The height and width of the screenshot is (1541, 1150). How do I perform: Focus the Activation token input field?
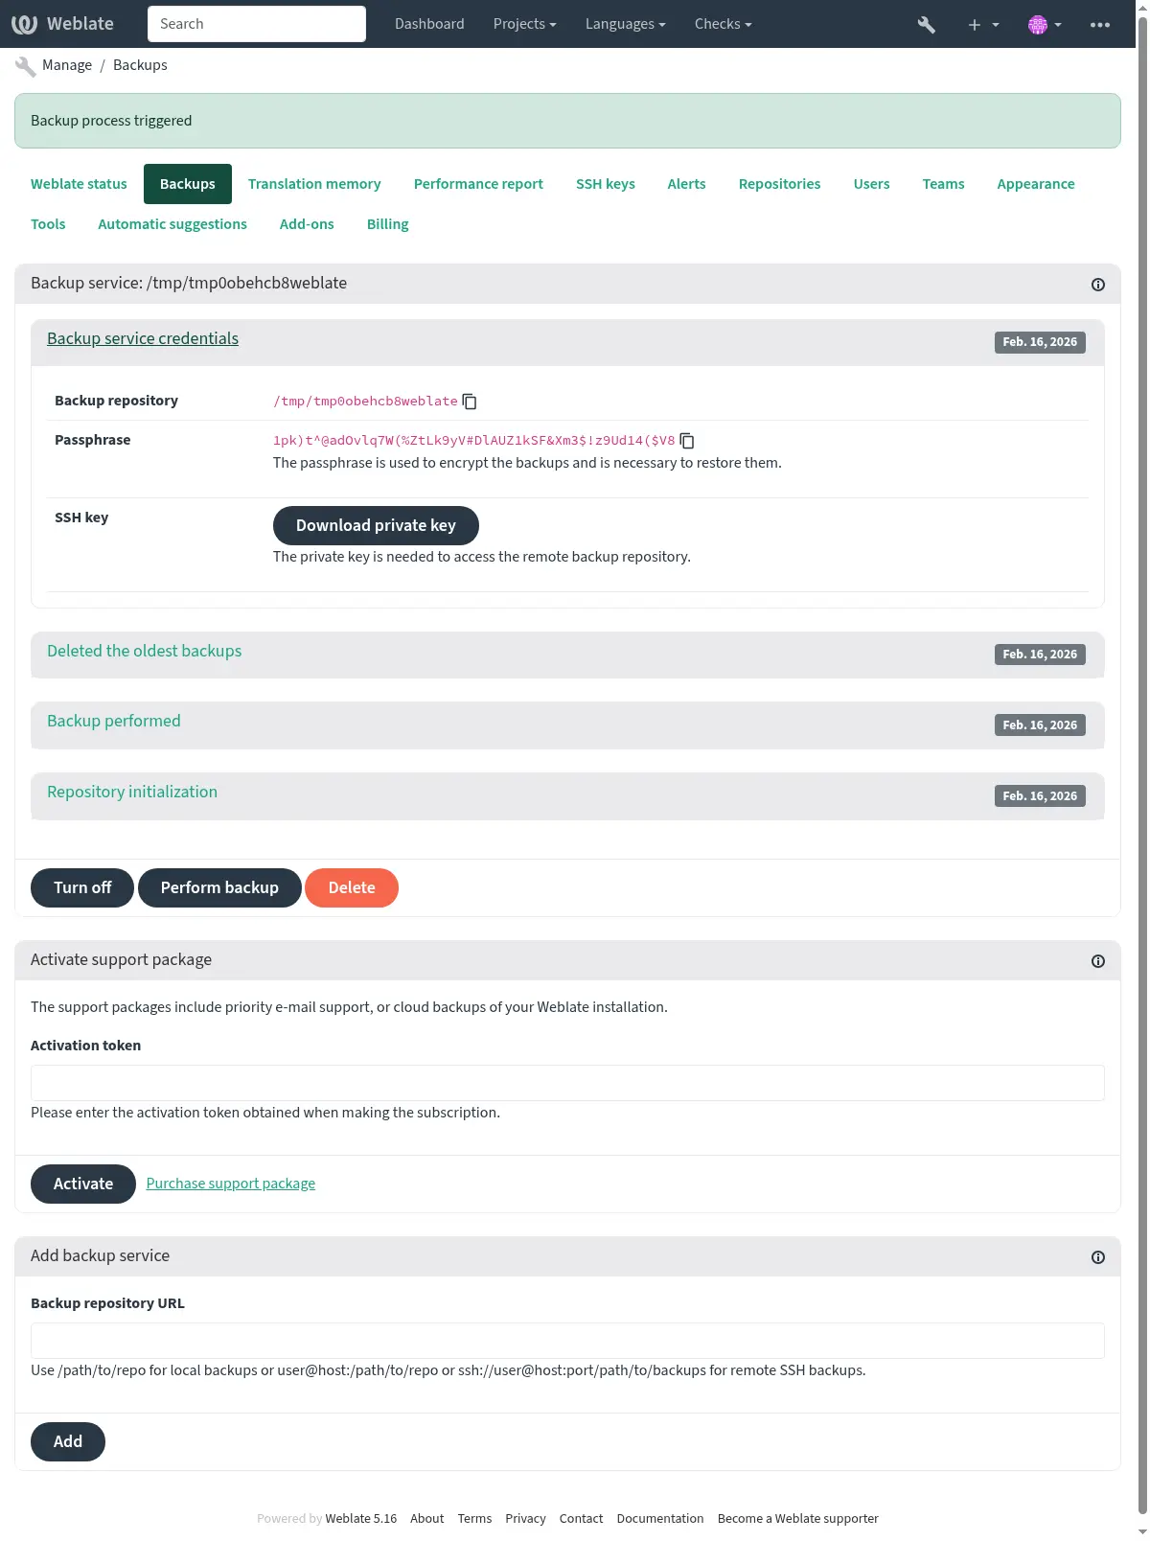coord(567,1083)
